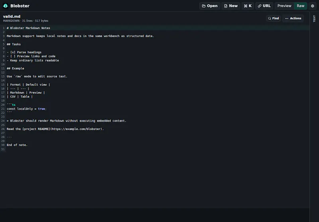
Task: Click the 'Read the [project README]' link line
Action: [55, 129]
